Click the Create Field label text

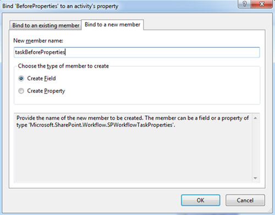click(41, 79)
